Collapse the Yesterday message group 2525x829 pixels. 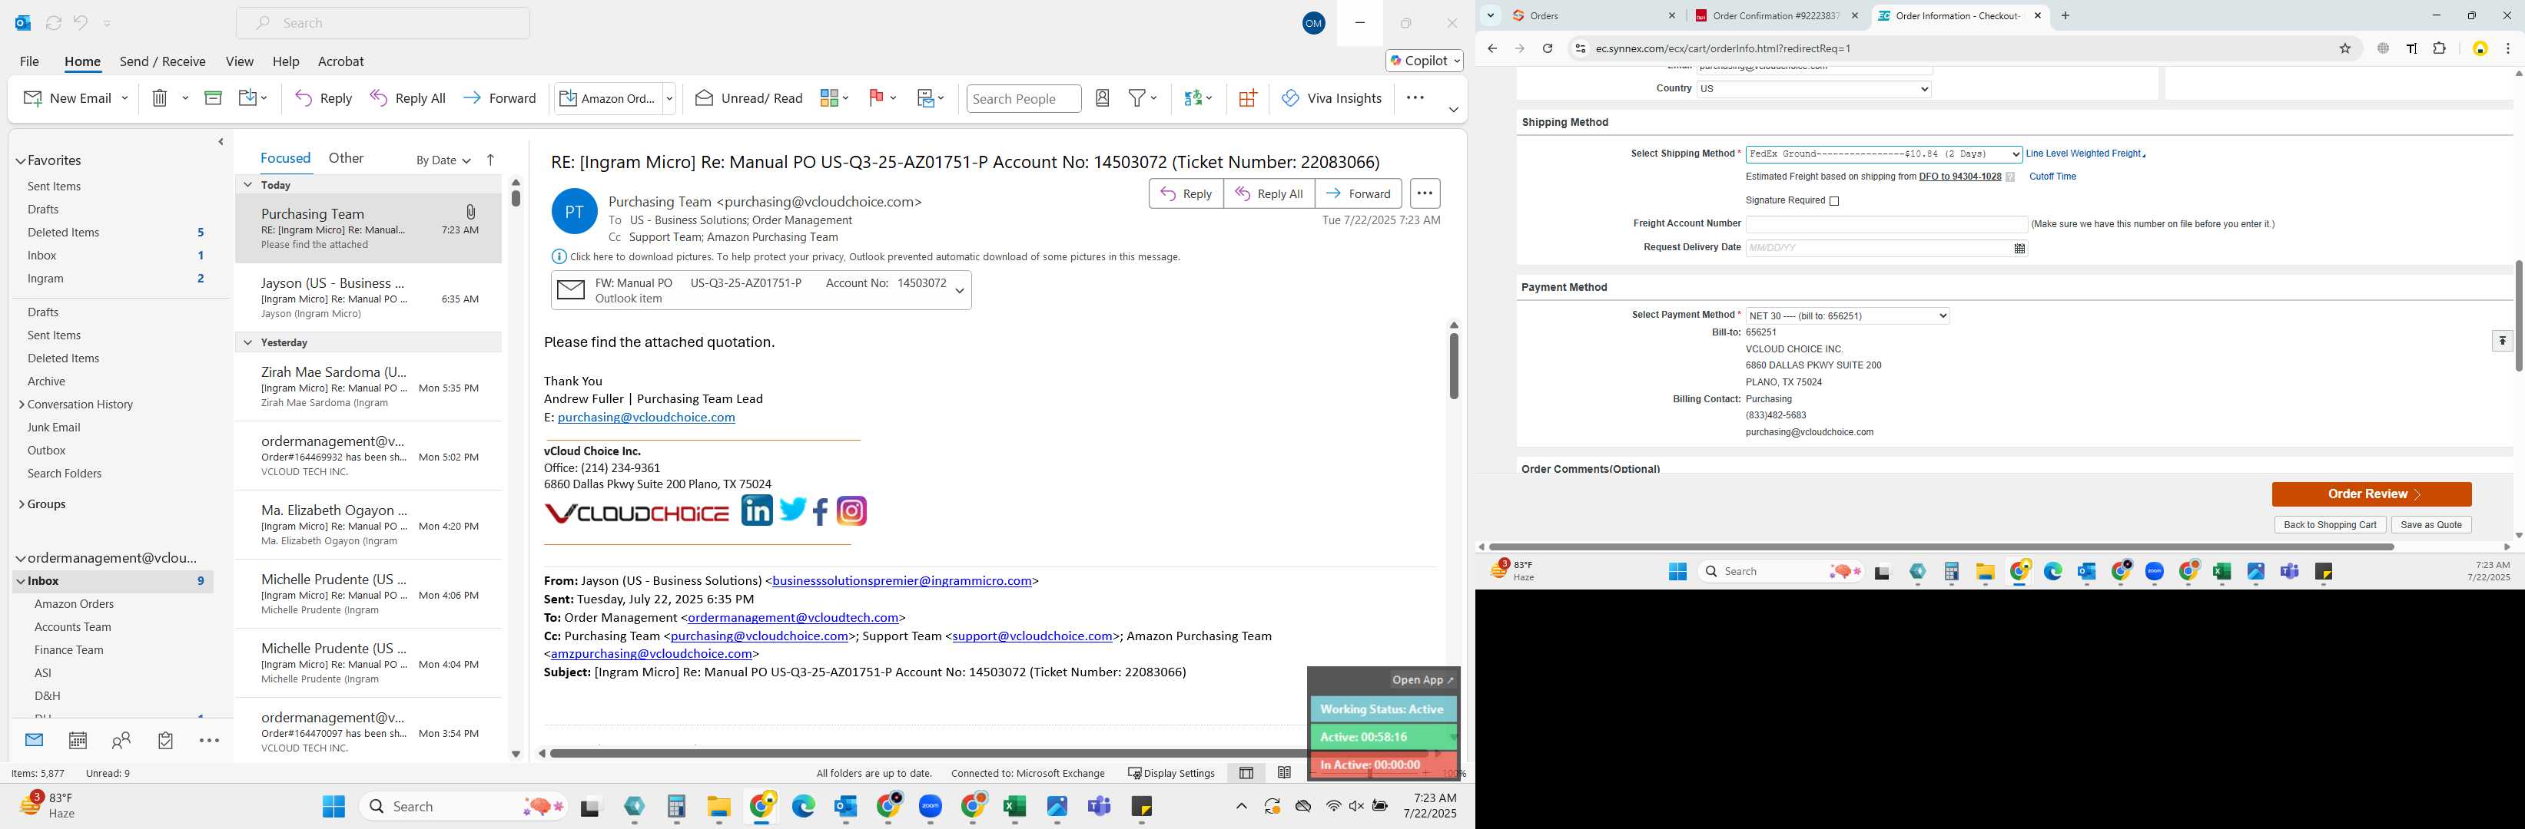tap(248, 342)
